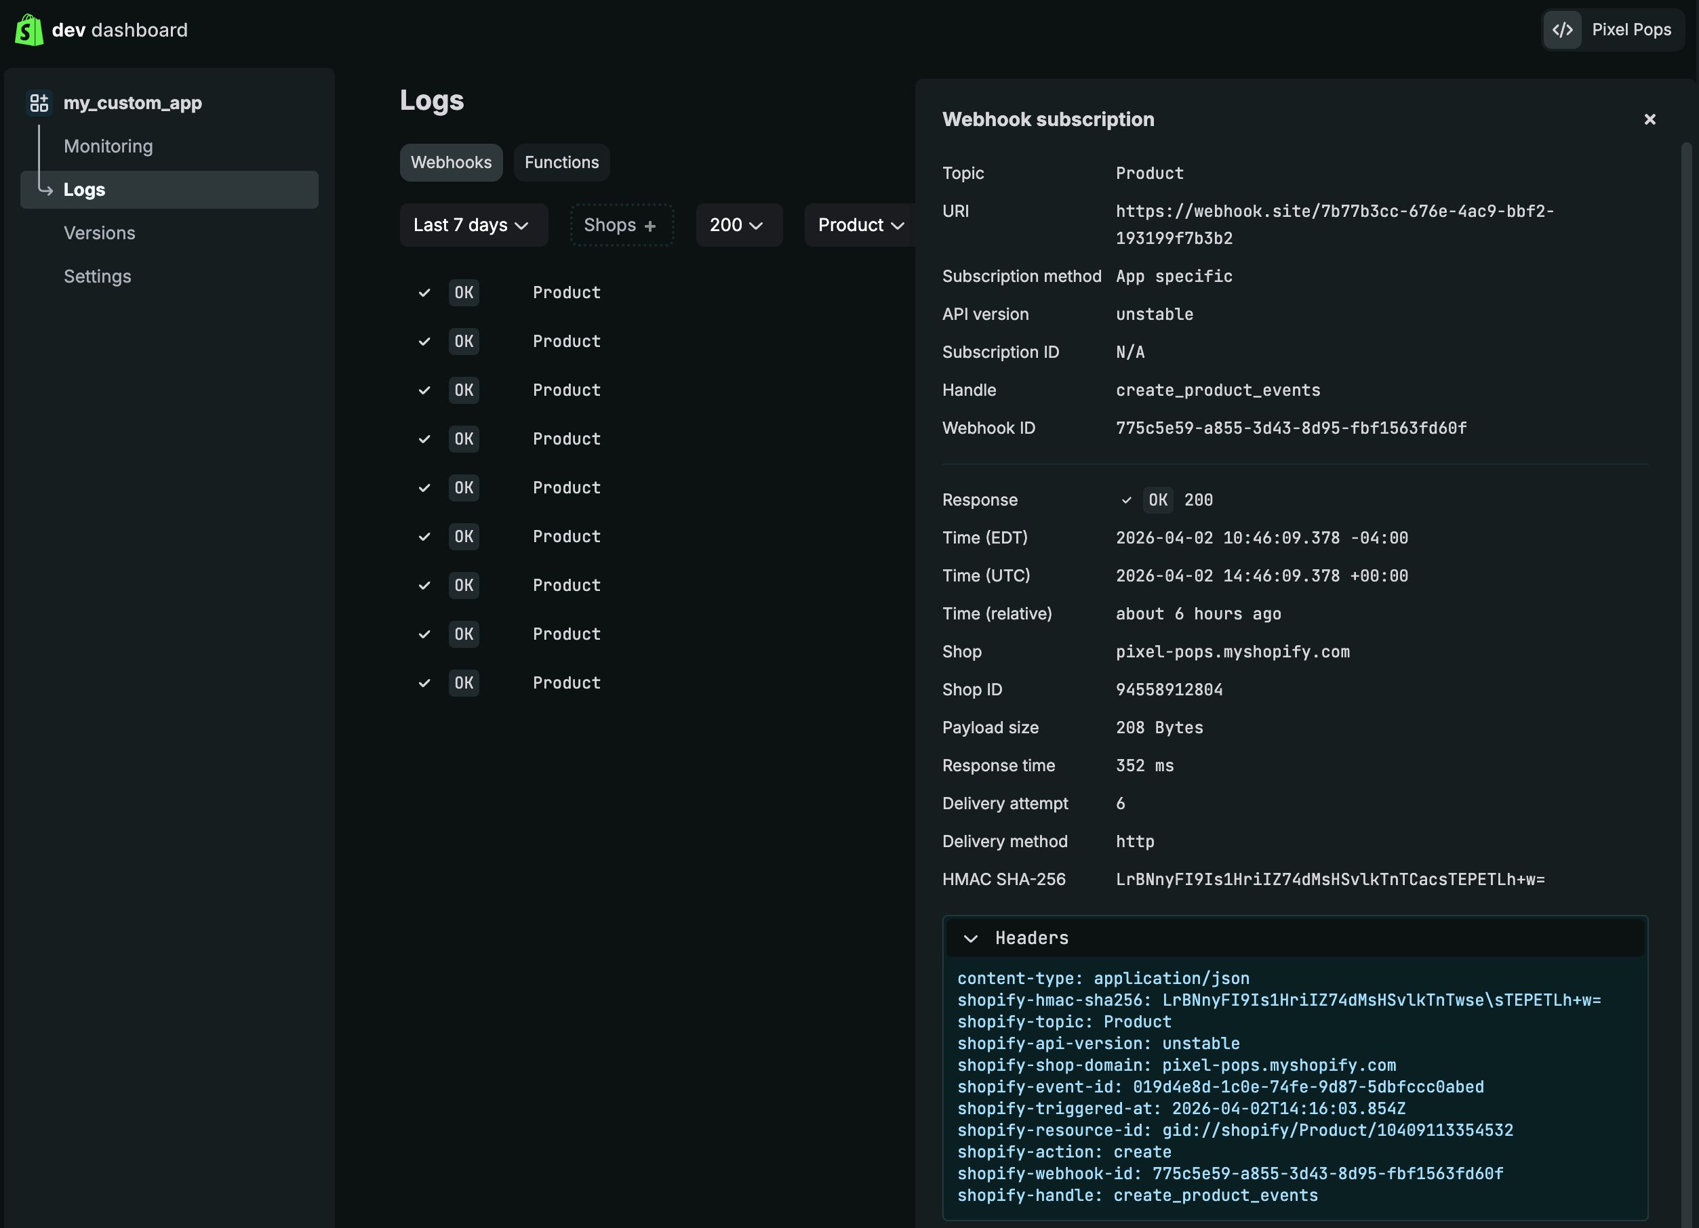Open Monitoring in the sidebar
The height and width of the screenshot is (1228, 1699).
[x=108, y=146]
